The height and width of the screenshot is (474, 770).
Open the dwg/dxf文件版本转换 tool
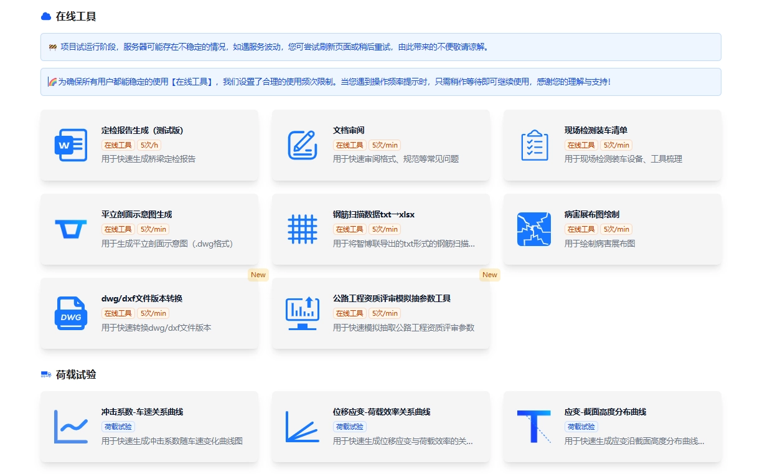tap(149, 313)
